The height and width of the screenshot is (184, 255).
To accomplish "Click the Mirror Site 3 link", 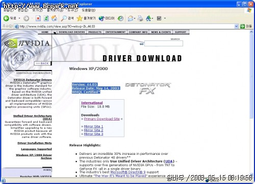I will pos(93,134).
